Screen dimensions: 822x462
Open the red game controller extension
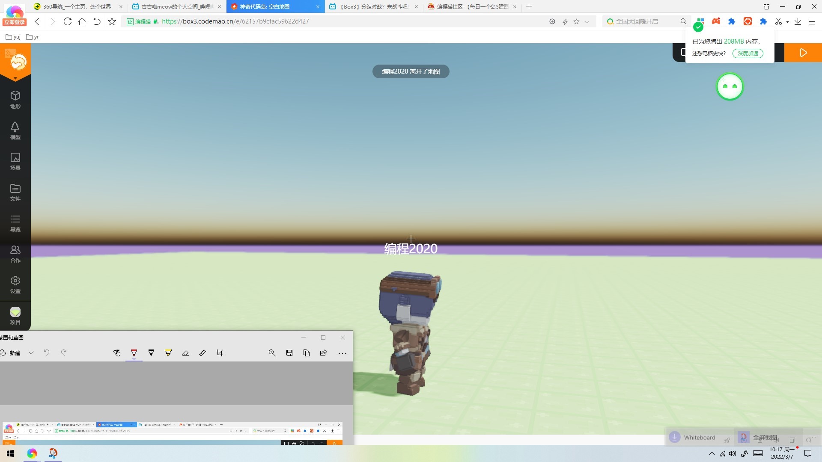tap(716, 21)
